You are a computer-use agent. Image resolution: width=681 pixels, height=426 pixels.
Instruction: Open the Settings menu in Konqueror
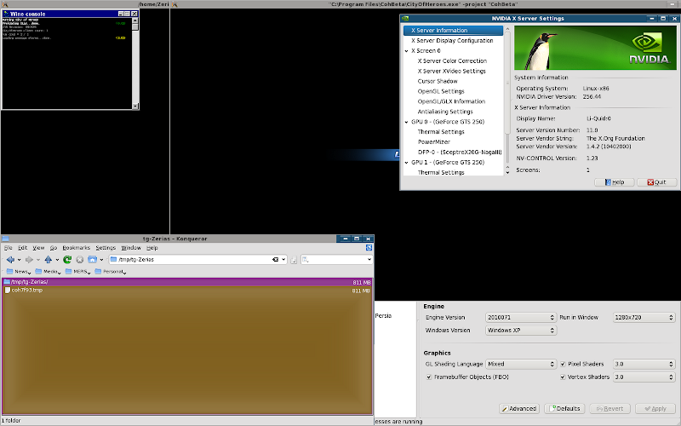[106, 248]
